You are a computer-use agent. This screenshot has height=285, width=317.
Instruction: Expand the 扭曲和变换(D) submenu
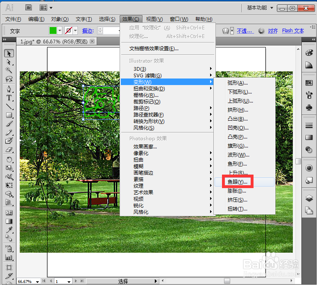[167, 89]
